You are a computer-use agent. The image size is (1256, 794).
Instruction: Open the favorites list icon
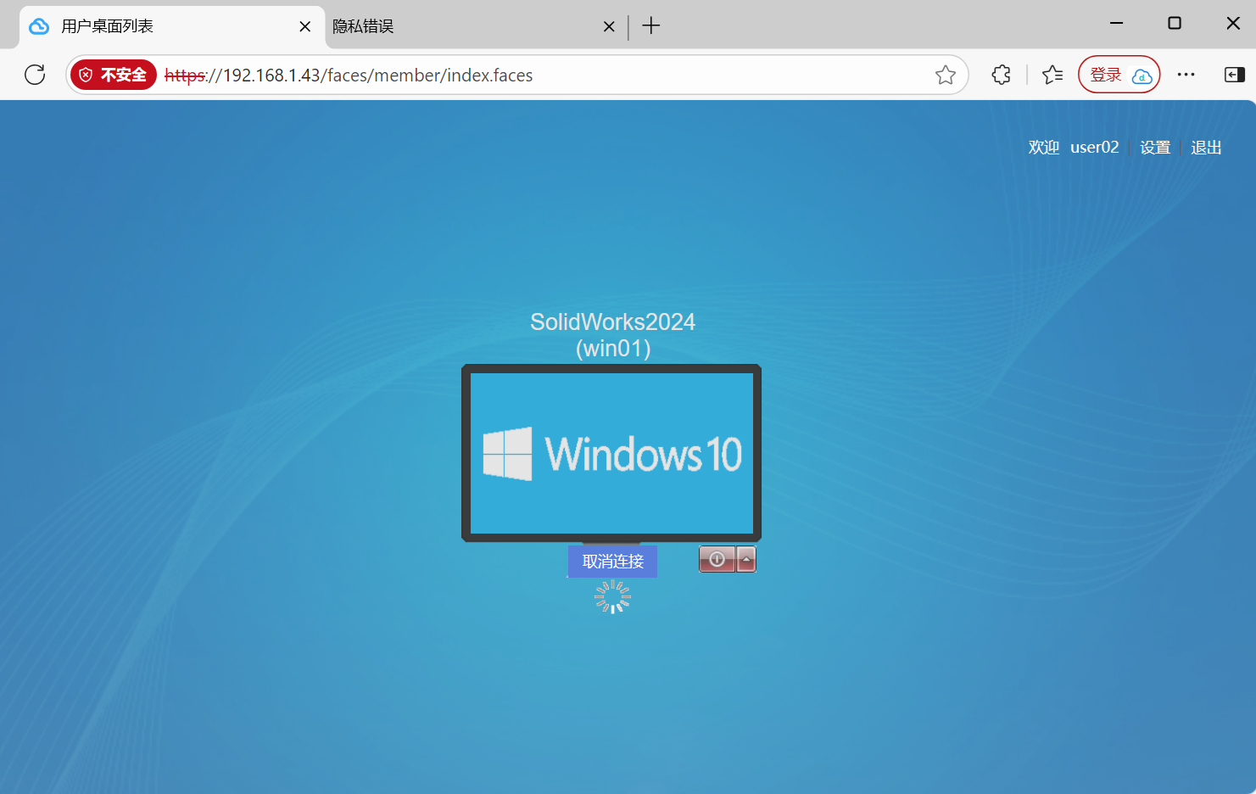click(1052, 75)
